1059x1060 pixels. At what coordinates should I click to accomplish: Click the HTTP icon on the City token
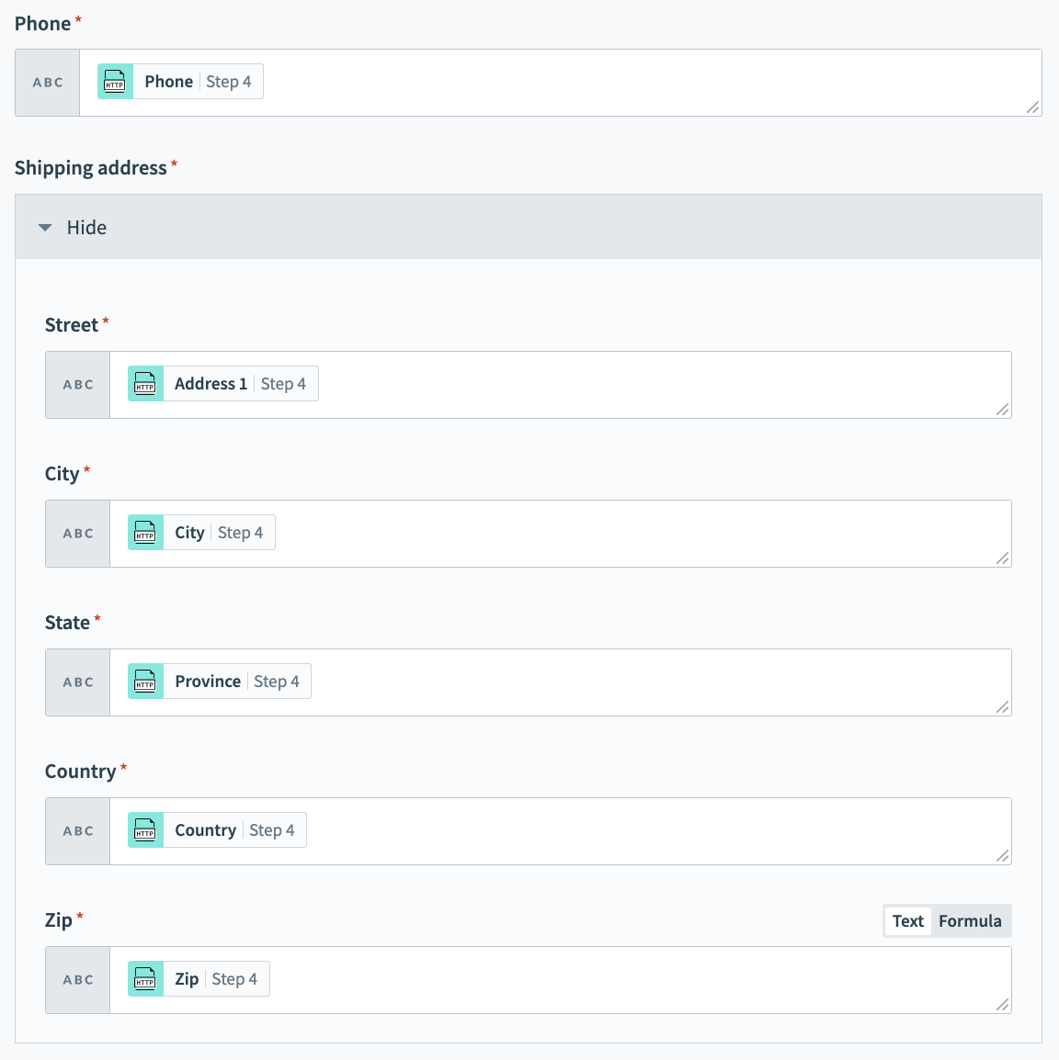coord(144,532)
